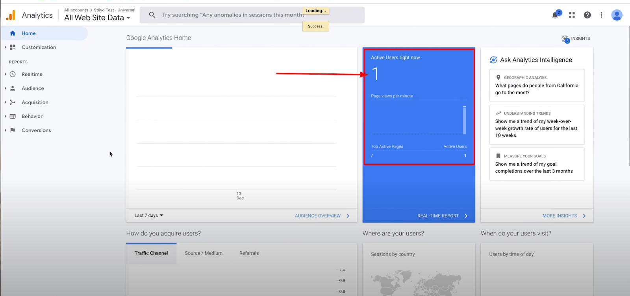The height and width of the screenshot is (296, 630).
Task: Open the help question mark icon
Action: pos(587,15)
